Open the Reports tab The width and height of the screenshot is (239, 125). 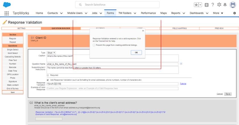[x=176, y=13]
